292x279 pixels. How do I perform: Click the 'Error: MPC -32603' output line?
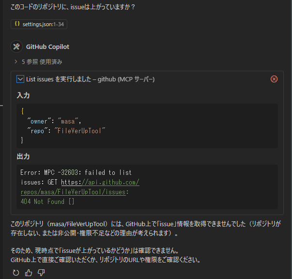(x=76, y=172)
